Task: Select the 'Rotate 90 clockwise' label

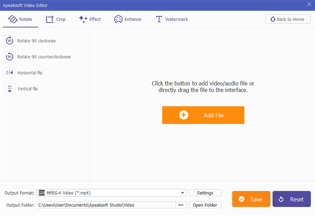Action: coord(36,41)
